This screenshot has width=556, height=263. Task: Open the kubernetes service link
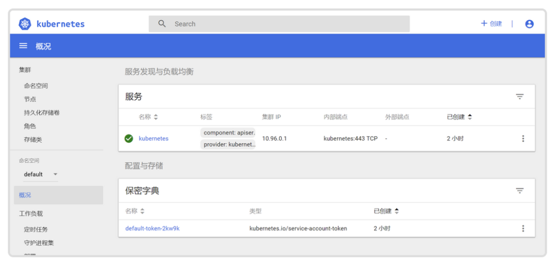[x=154, y=138]
